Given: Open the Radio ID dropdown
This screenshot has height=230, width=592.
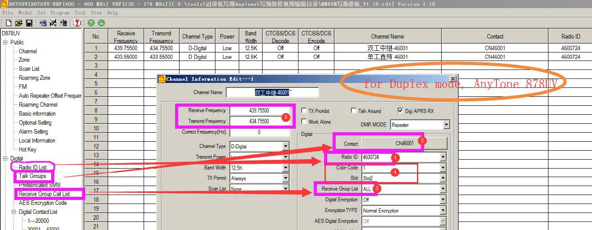Looking at the screenshot, I should pyautogui.click(x=443, y=157).
